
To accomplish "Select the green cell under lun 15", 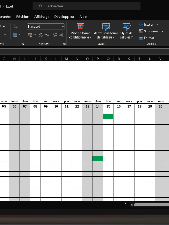I will click(x=108, y=117).
